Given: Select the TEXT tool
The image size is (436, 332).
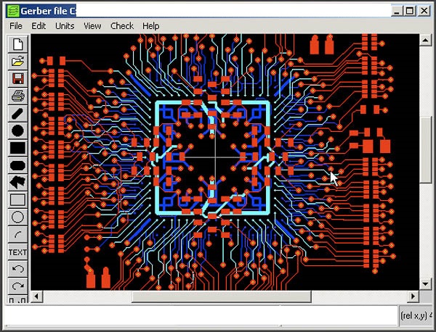Looking at the screenshot, I should point(17,252).
